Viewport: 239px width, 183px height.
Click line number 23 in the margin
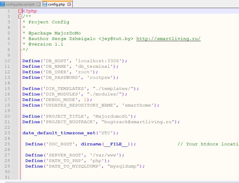pos(7,133)
